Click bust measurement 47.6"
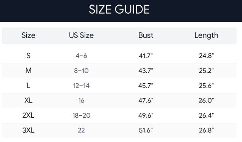Screen dimensions: 242x142 [146, 101]
